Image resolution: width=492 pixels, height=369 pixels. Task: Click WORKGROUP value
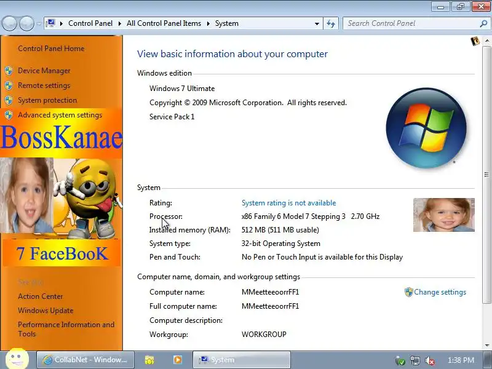click(x=264, y=335)
